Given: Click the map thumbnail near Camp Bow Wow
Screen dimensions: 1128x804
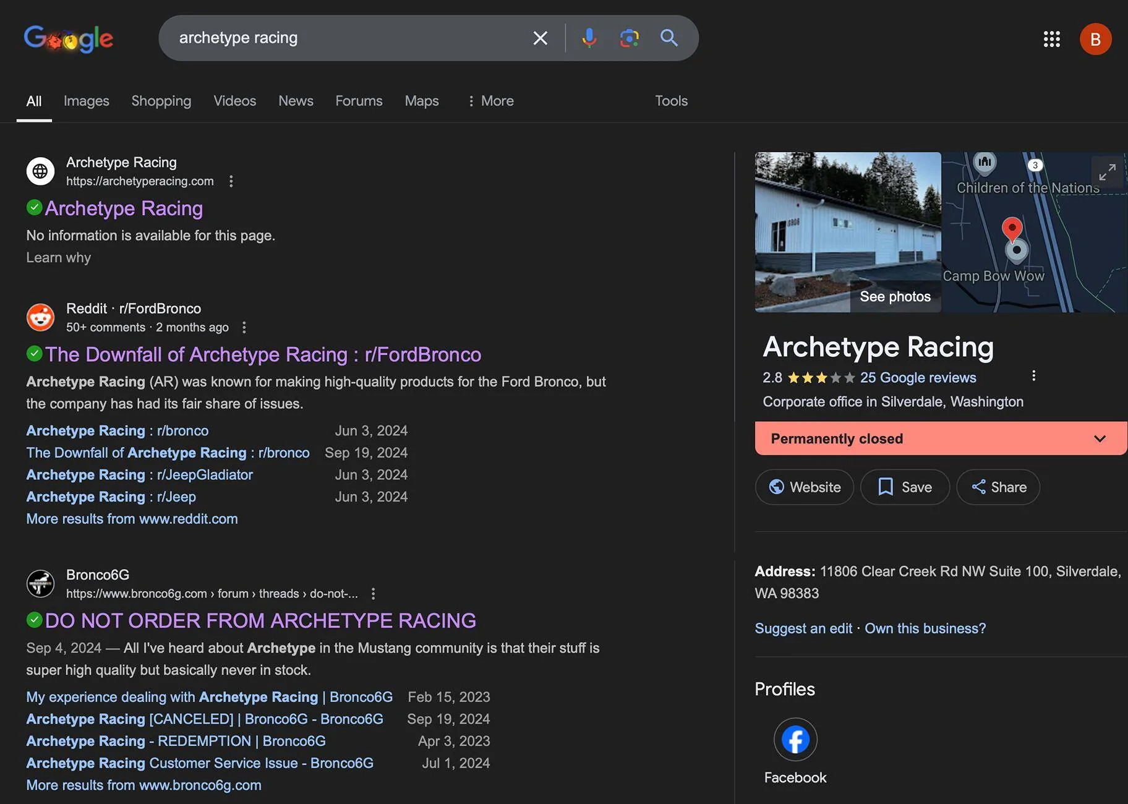Looking at the screenshot, I should (x=1035, y=232).
